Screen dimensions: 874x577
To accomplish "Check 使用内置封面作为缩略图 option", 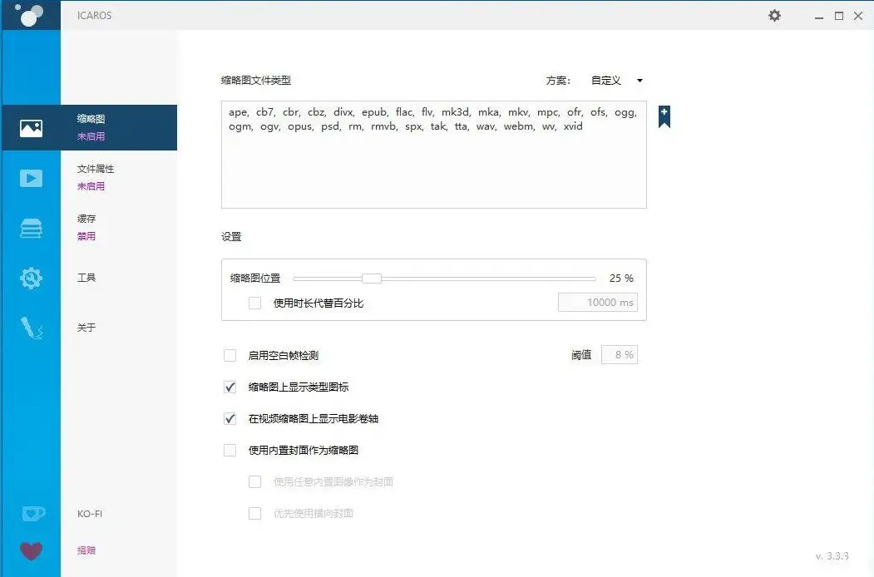I will pyautogui.click(x=230, y=451).
